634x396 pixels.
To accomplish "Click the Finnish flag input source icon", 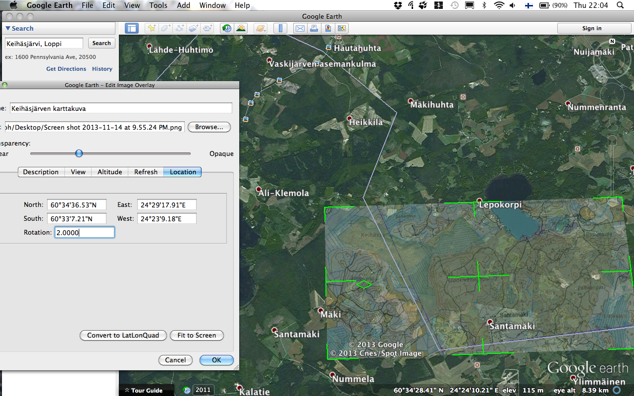I will point(529,5).
